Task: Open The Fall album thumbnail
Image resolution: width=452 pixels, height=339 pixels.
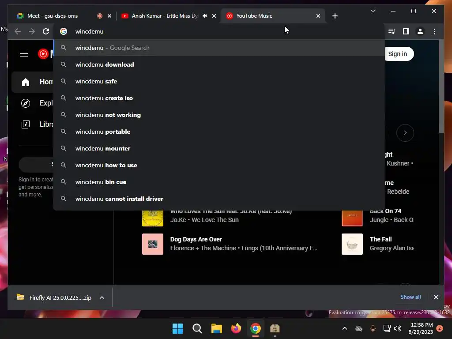Action: [352, 244]
